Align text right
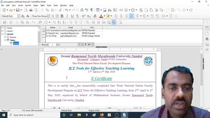This screenshot has height=118, width=210. [126, 16]
